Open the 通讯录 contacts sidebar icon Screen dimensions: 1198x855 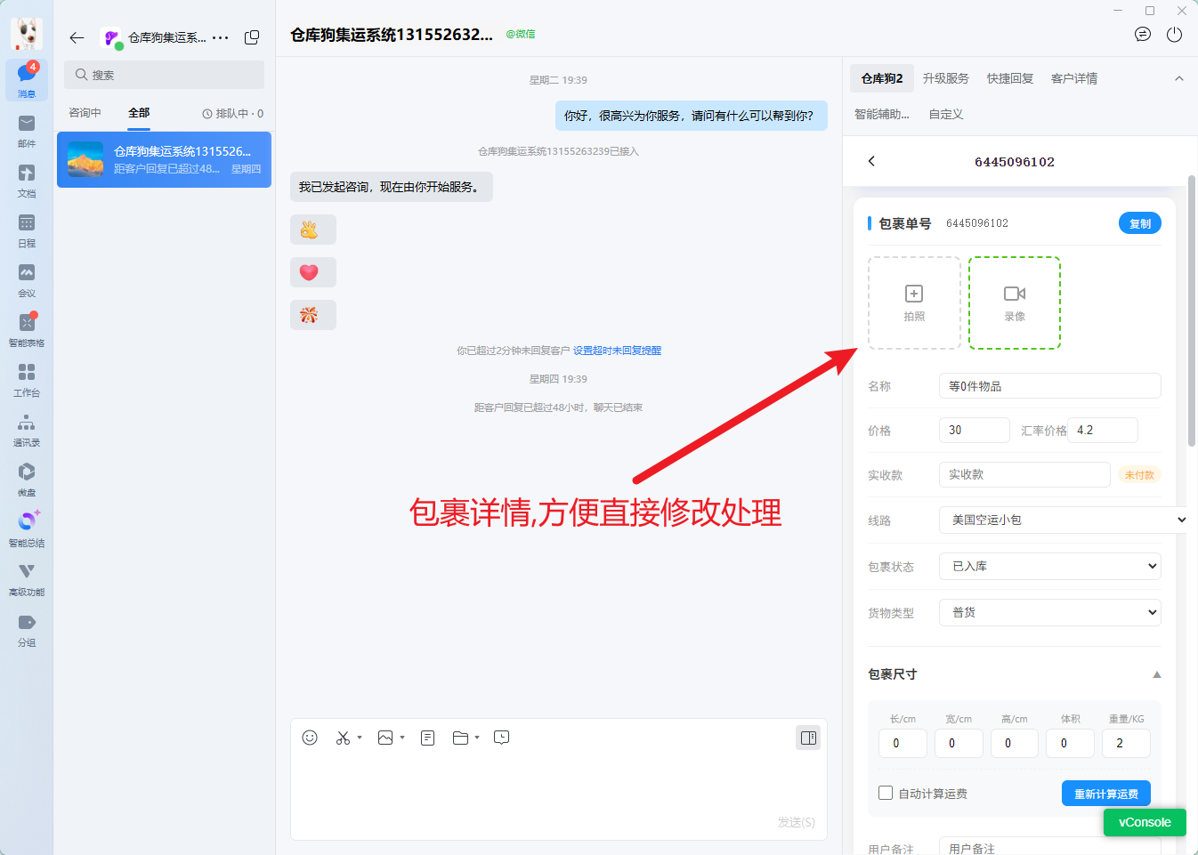click(27, 429)
